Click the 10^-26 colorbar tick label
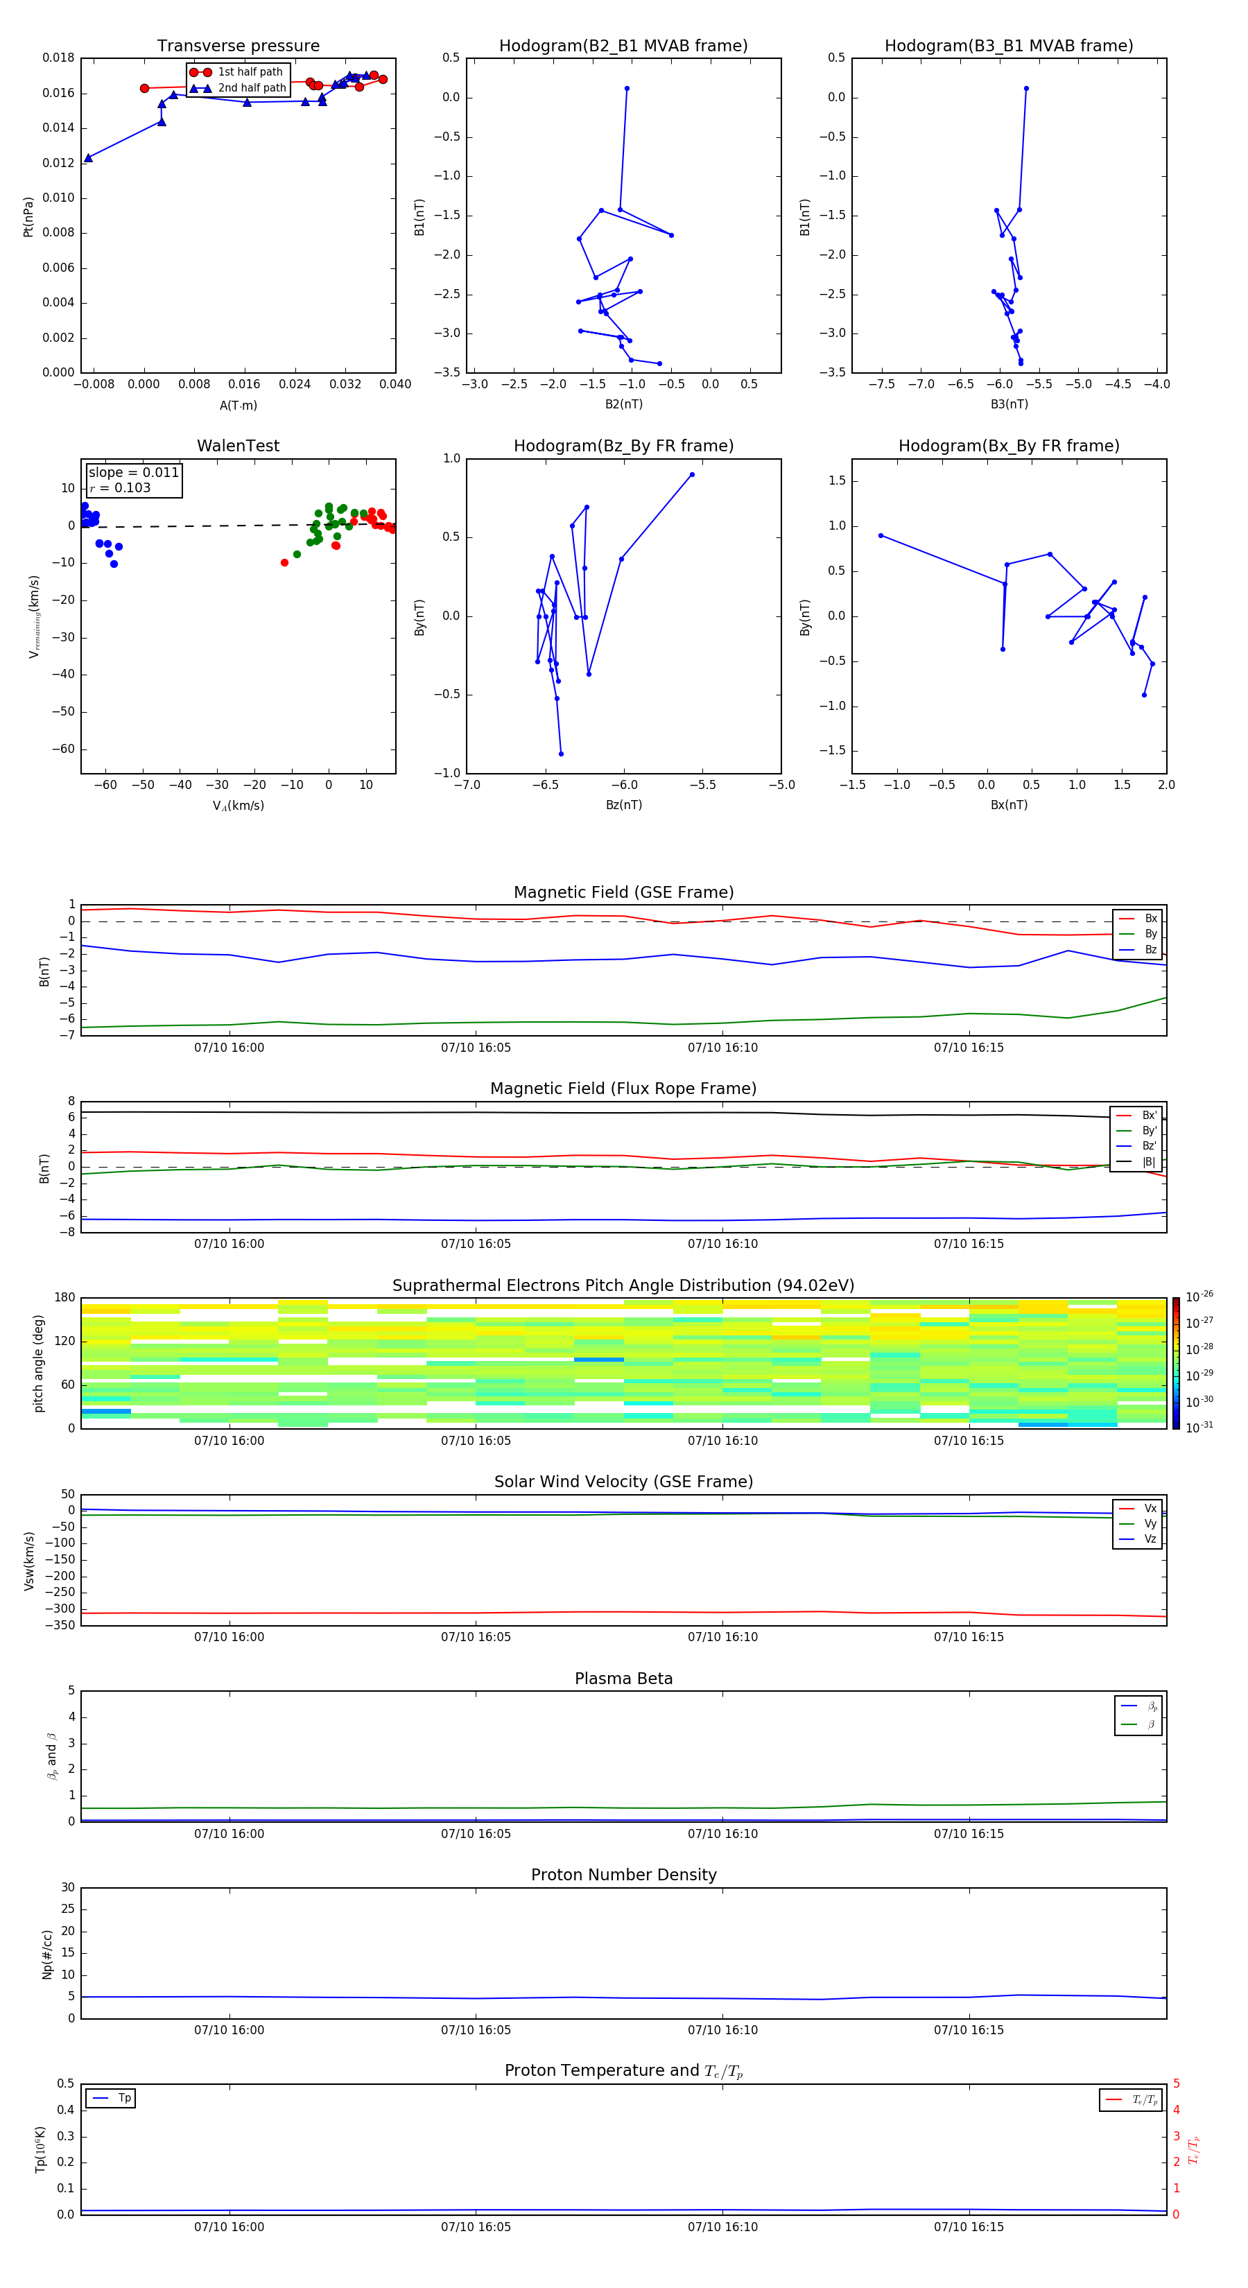 [1200, 1297]
